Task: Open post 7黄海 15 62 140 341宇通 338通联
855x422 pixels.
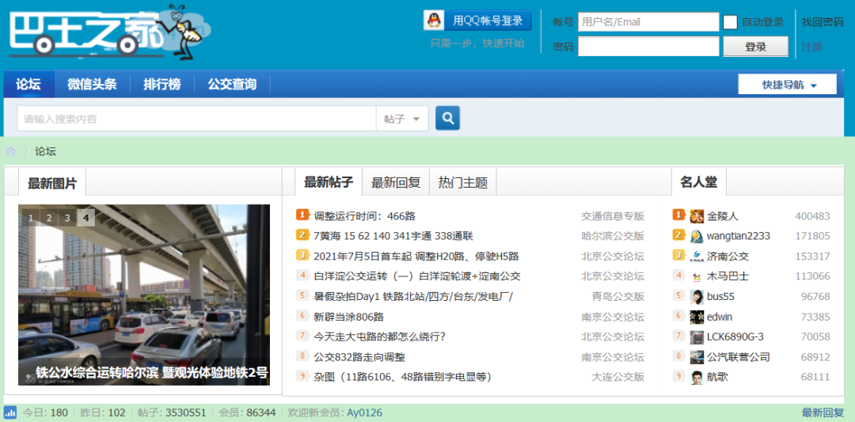Action: (393, 236)
